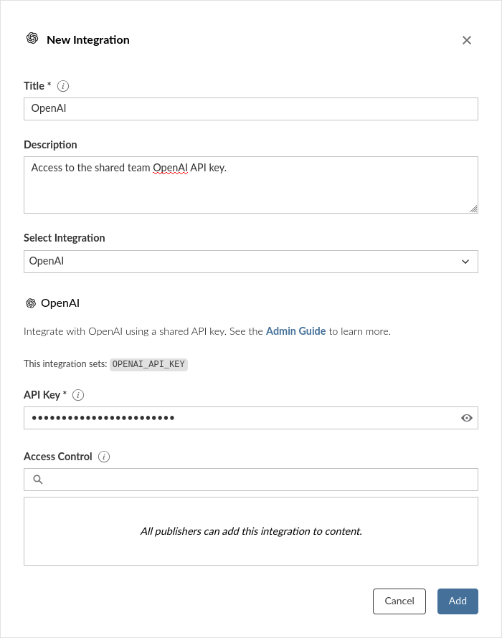The image size is (502, 638).
Task: Close the New Integration dialog
Action: click(467, 40)
